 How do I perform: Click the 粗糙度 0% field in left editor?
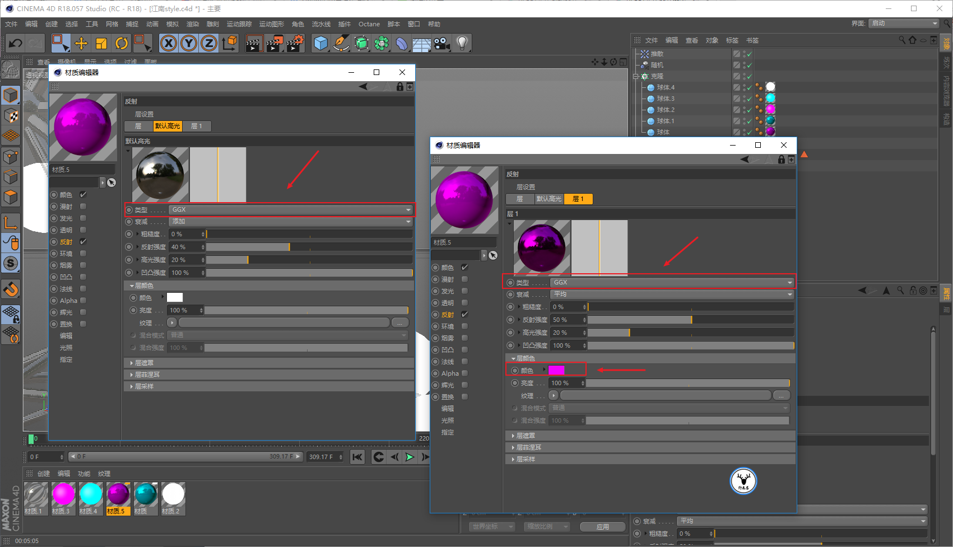click(188, 234)
